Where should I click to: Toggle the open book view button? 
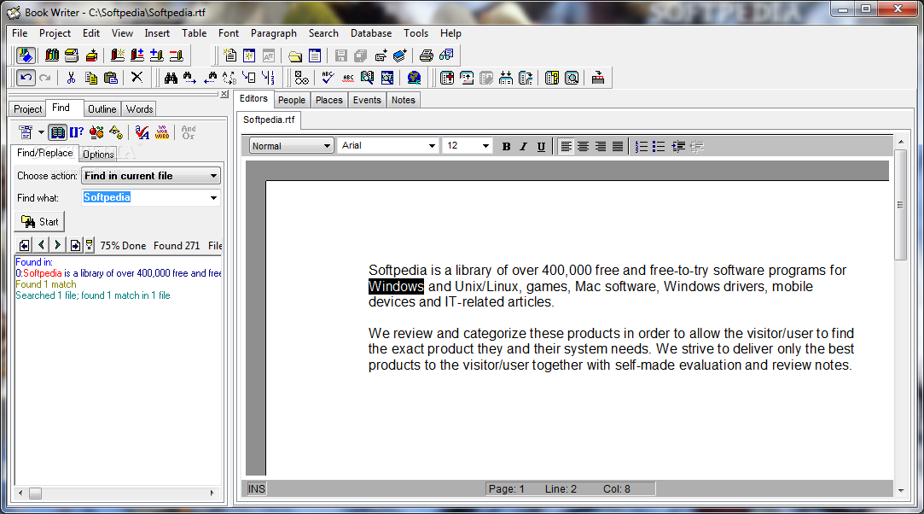pyautogui.click(x=58, y=132)
